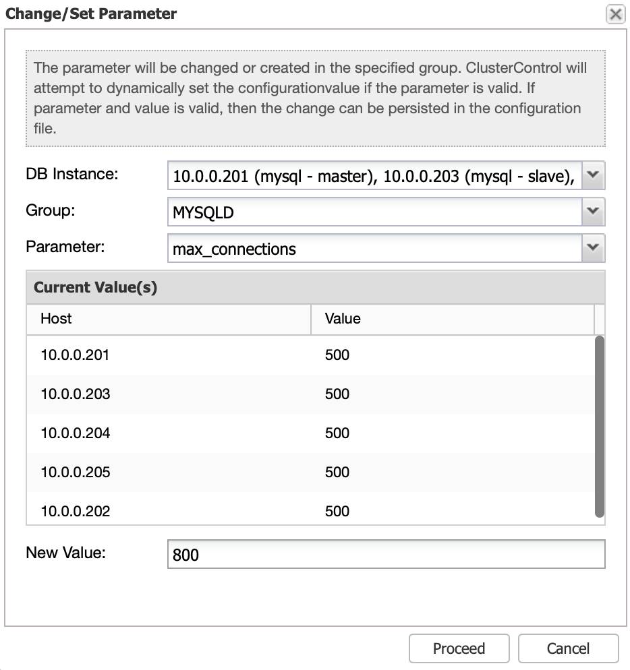Click the Current Value(s) table scrollbar
The width and height of the screenshot is (630, 670).
tap(600, 427)
